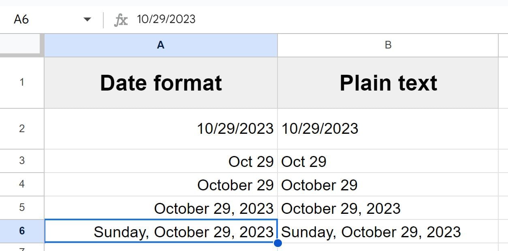Screen dimensions: 508x251
Task: Click cell A3 showing Oct 29
Action: click(160, 161)
